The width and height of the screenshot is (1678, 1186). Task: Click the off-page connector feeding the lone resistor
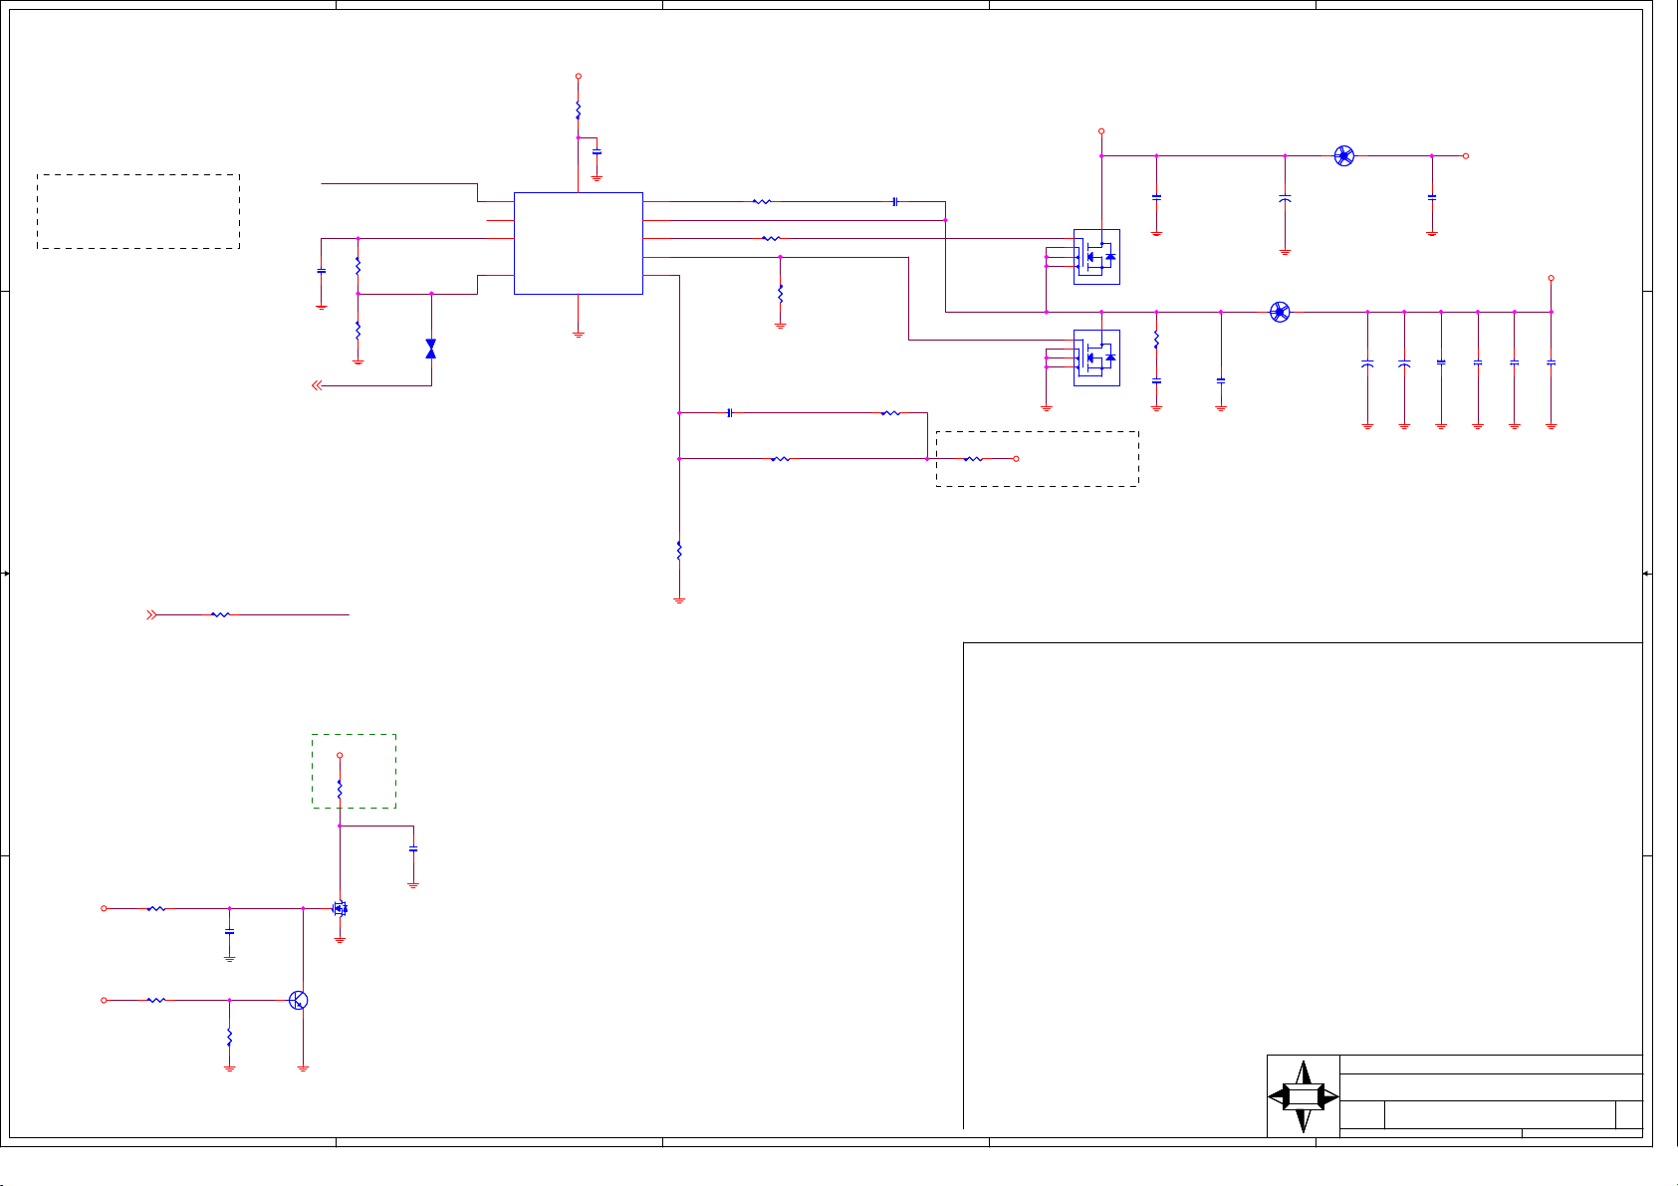point(151,615)
